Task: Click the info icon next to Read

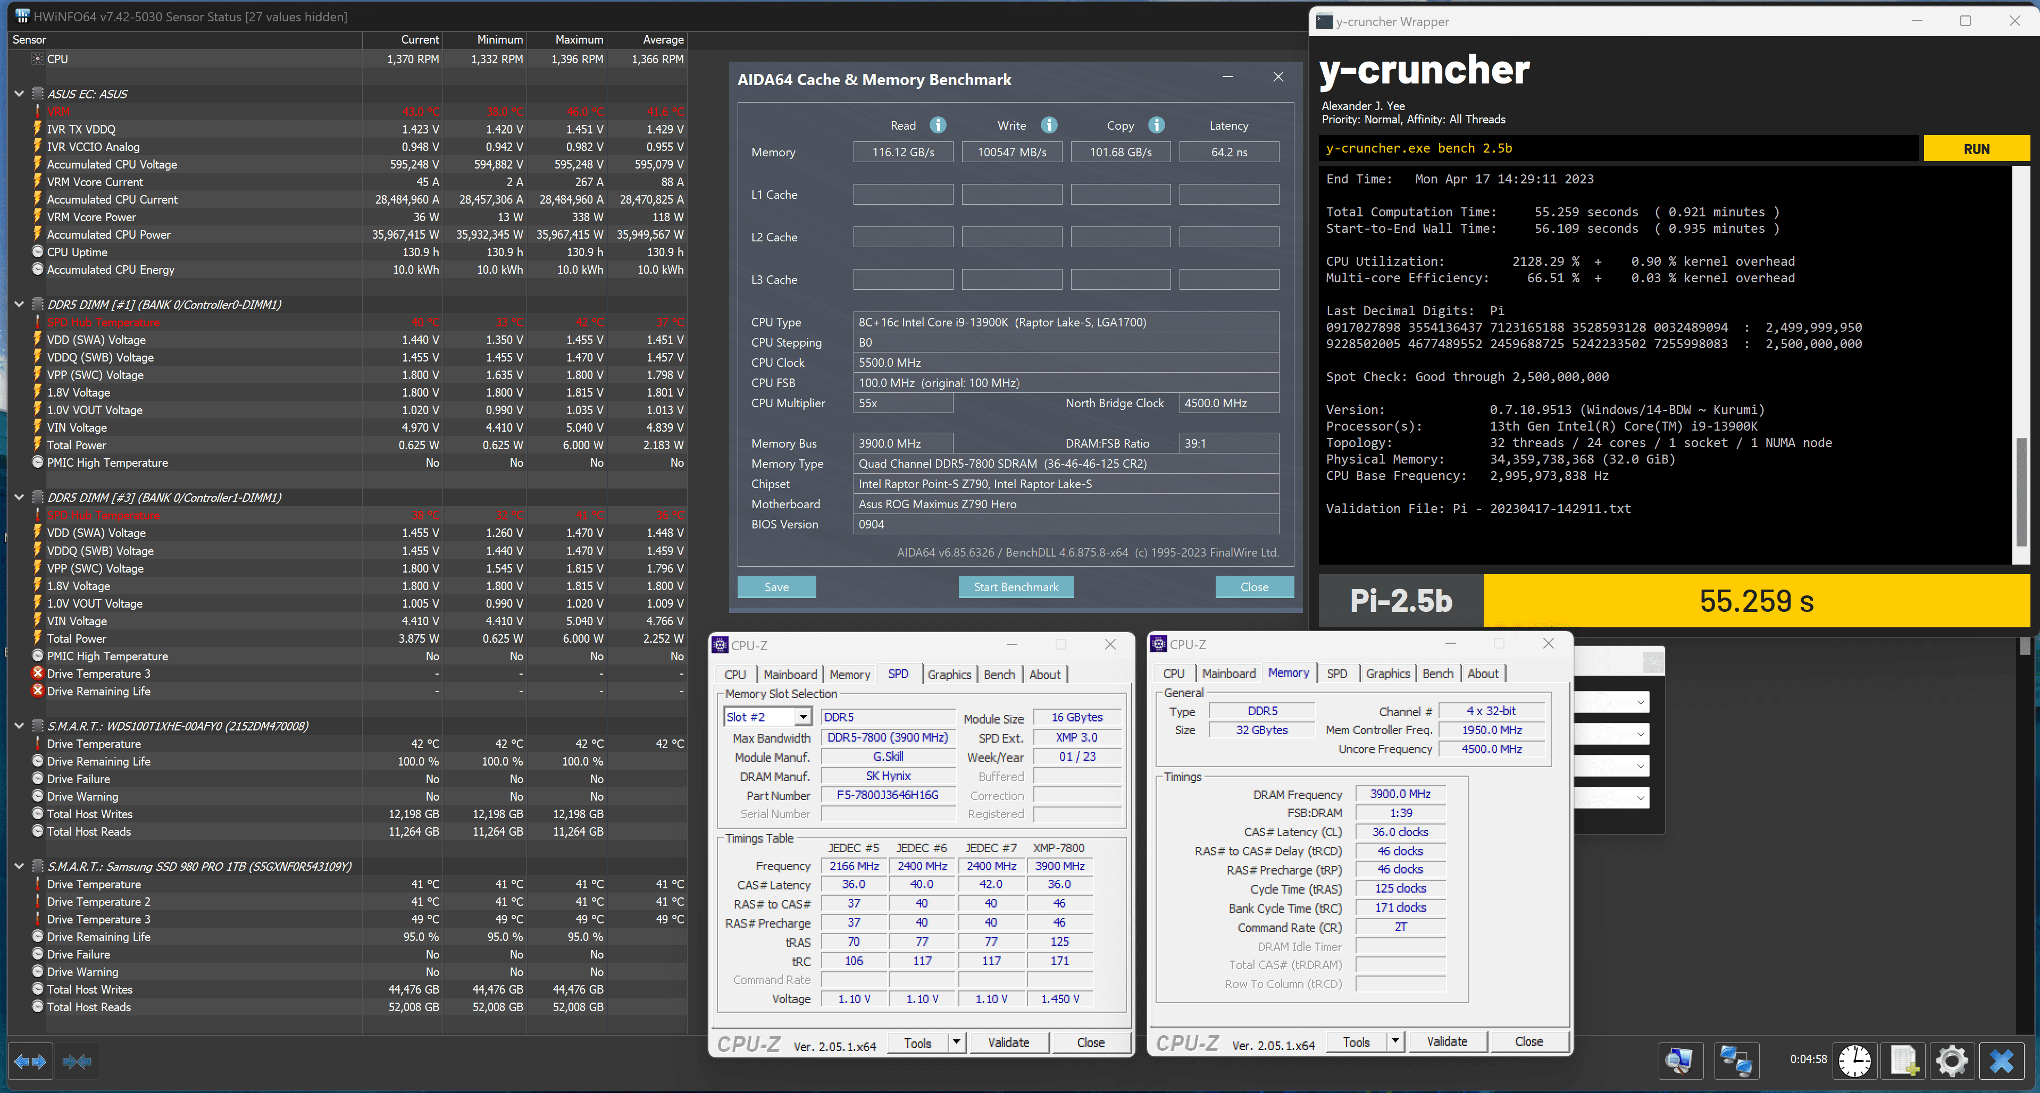Action: 938,125
